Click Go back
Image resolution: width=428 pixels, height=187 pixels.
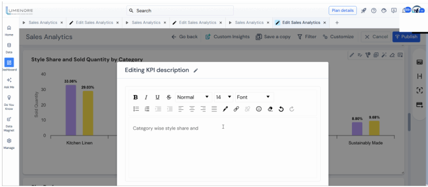tap(184, 37)
